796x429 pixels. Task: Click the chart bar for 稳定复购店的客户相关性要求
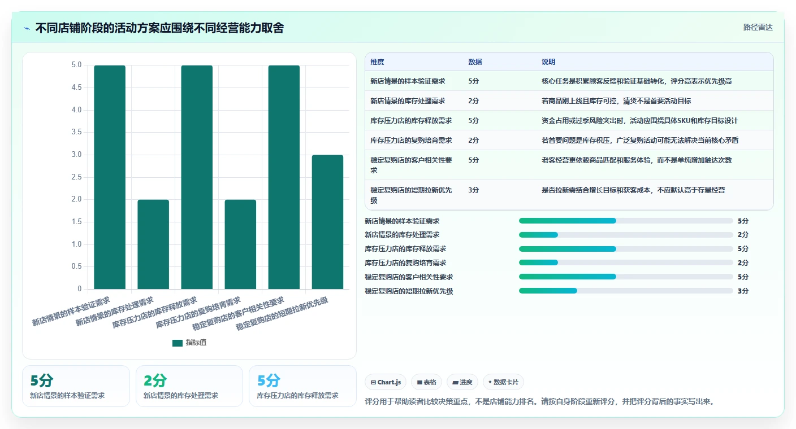point(284,177)
